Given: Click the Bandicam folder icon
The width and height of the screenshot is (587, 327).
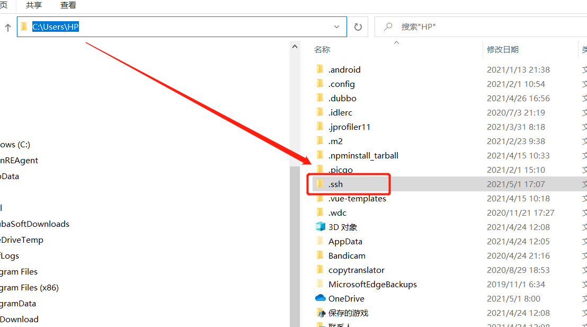Looking at the screenshot, I should [320, 255].
